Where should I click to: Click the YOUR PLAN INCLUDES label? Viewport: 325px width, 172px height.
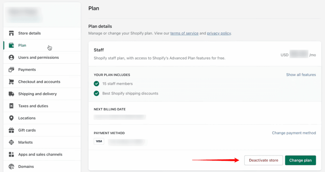click(112, 75)
